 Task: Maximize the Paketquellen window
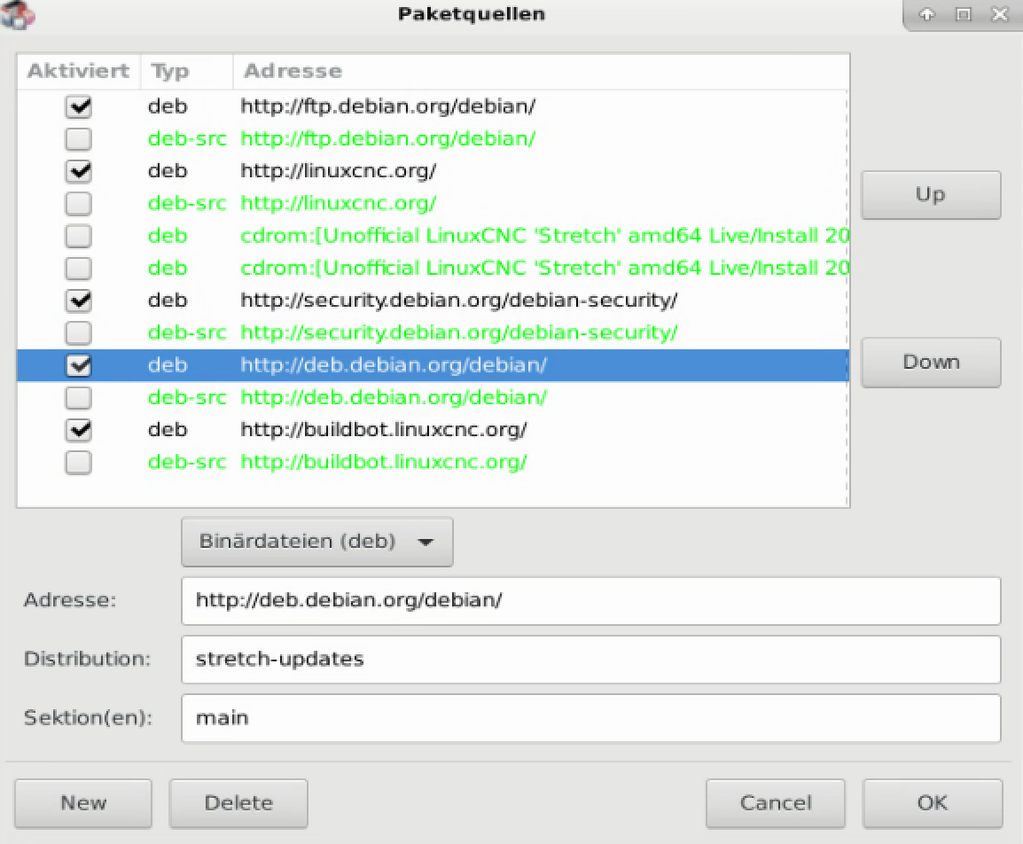click(963, 13)
